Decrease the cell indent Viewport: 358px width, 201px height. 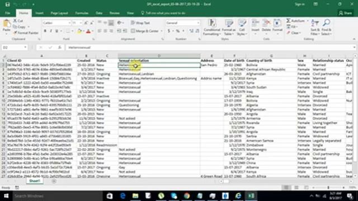pos(119,31)
